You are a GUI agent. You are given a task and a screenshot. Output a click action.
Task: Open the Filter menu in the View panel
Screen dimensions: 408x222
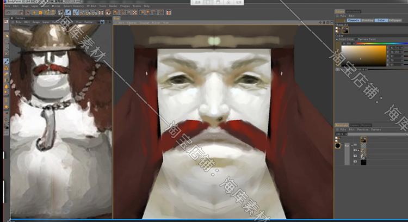(x=156, y=23)
